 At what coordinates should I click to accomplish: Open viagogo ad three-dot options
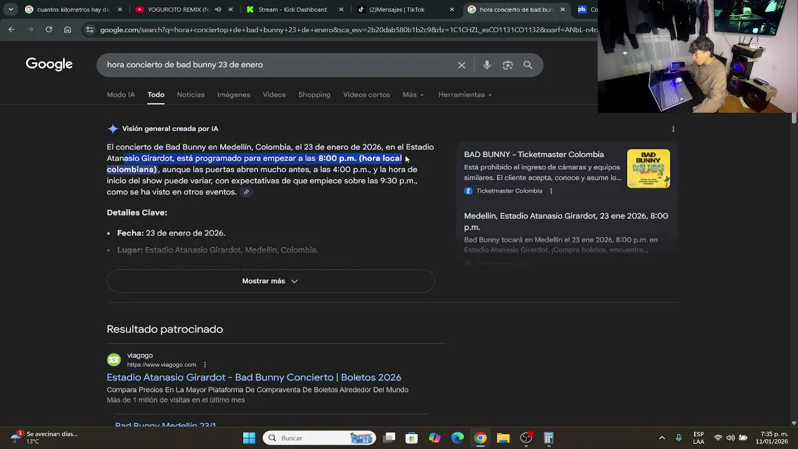point(204,365)
